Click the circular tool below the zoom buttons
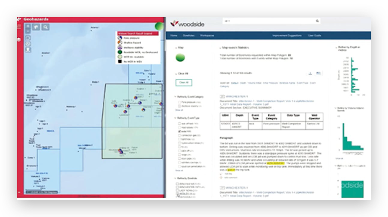 pos(28,38)
